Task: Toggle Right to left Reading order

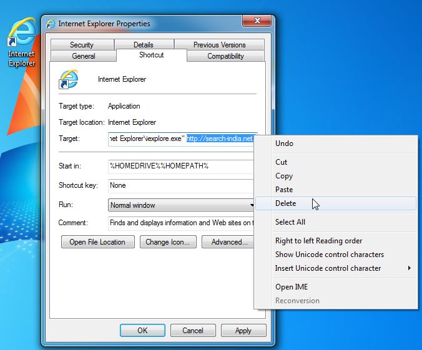Action: tap(336, 241)
